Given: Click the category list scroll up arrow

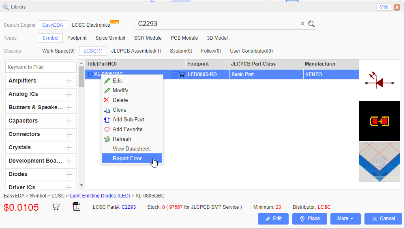Looking at the screenshot, I should 81,63.
